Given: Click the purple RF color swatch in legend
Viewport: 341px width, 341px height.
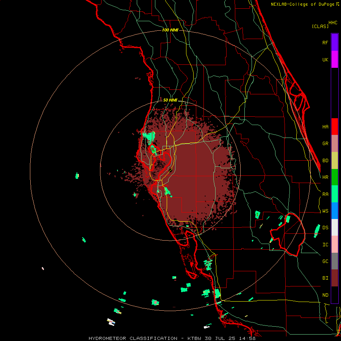Looking at the screenshot, I should (335, 42).
